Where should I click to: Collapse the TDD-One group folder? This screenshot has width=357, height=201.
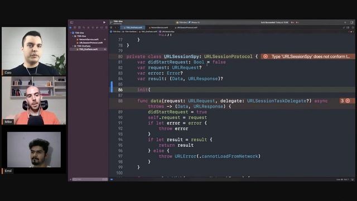click(x=73, y=36)
